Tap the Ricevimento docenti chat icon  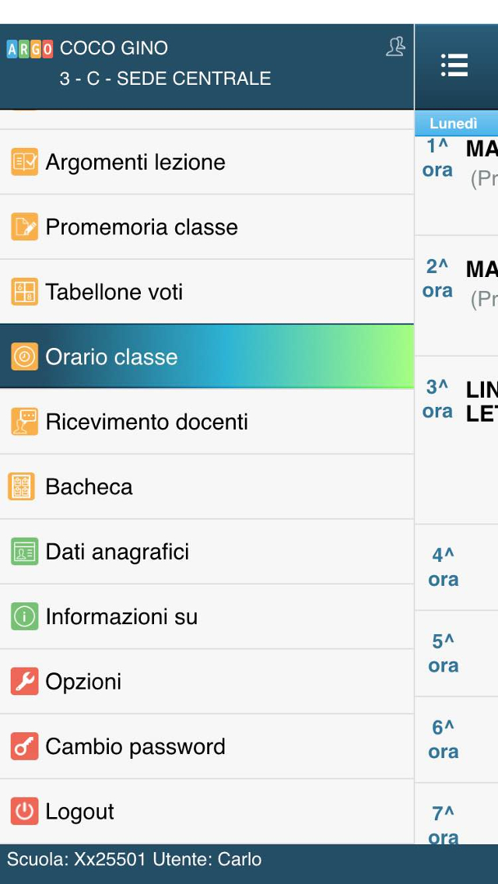coord(24,422)
